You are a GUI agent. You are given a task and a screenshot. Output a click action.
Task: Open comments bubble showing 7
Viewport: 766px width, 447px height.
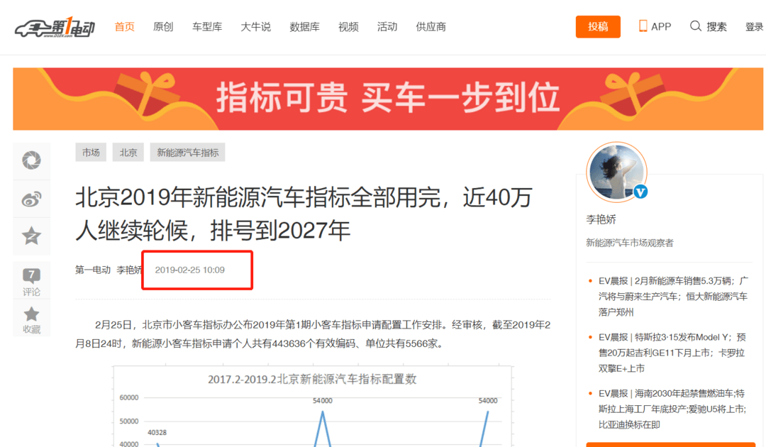31,276
